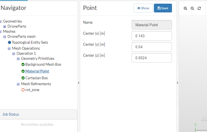Collapse the Geometry Primitives node

(x=18, y=59)
